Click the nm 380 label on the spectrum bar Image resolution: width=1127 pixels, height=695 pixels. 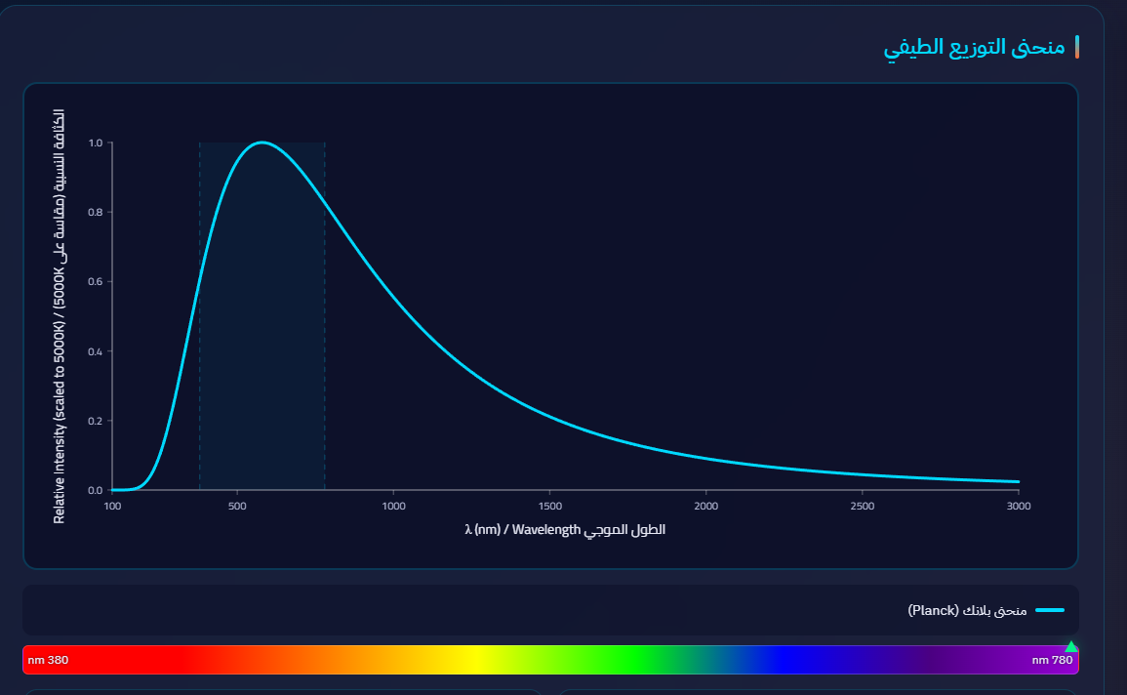[46, 660]
